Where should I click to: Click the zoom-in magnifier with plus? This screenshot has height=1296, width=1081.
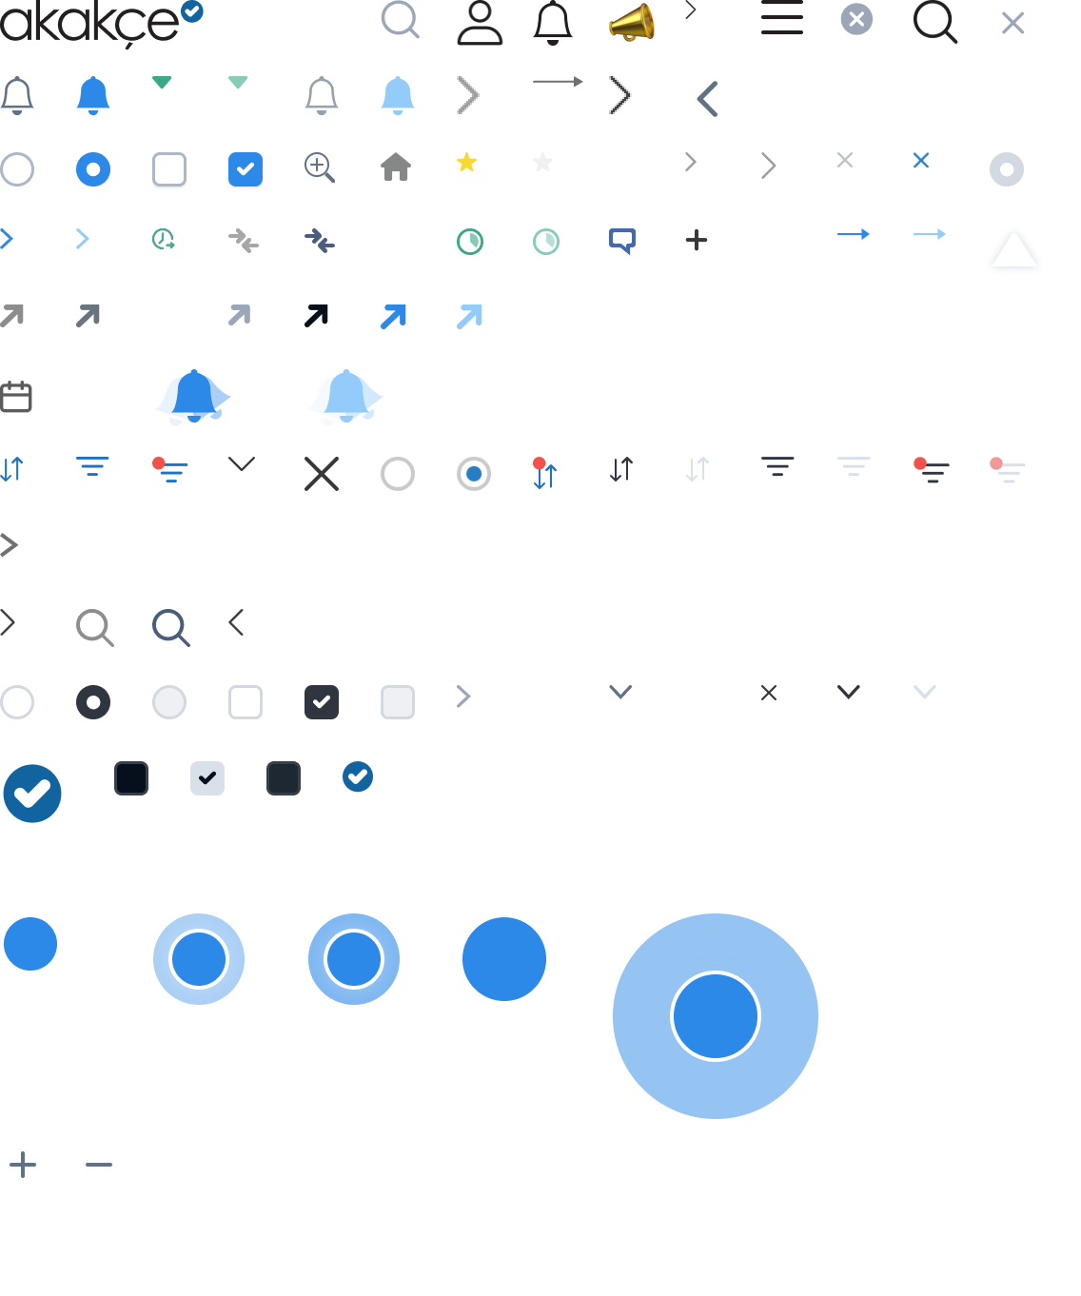click(320, 167)
